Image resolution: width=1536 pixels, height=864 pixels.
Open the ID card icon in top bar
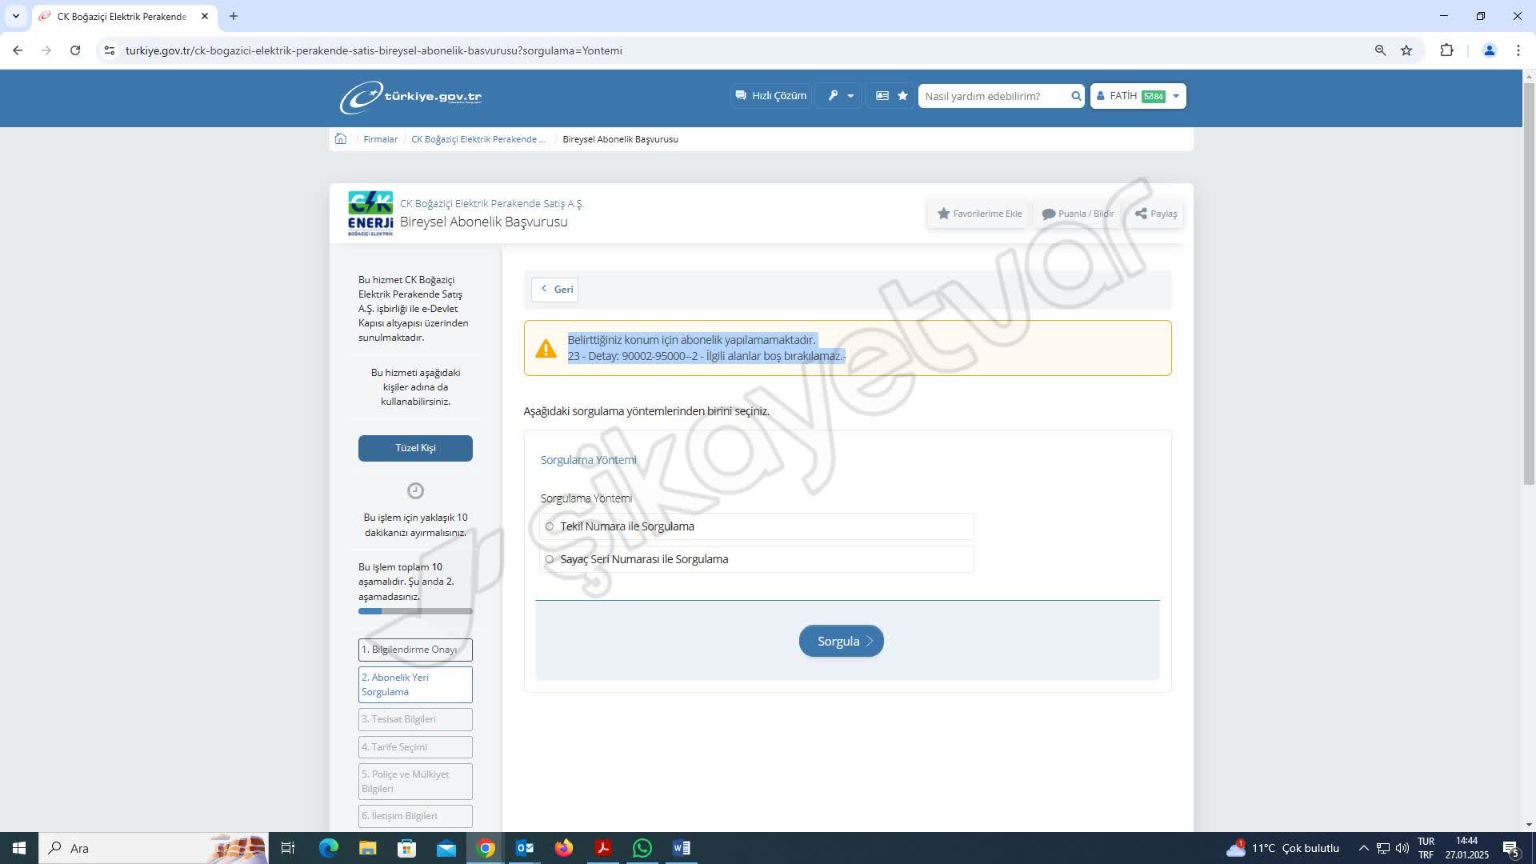[x=882, y=95]
